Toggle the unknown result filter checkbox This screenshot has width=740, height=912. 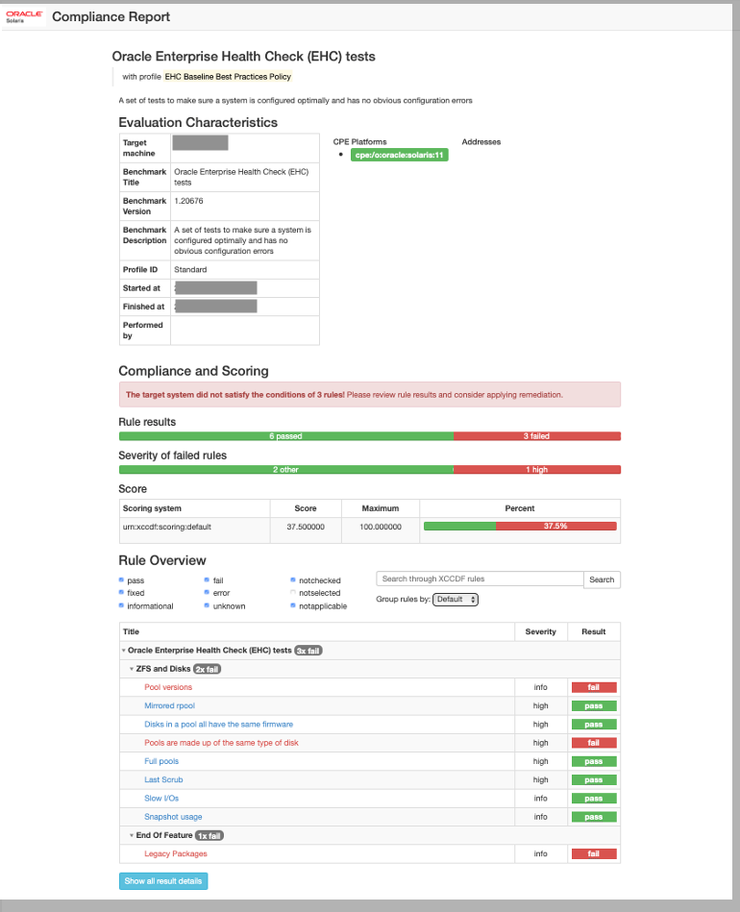tap(208, 605)
